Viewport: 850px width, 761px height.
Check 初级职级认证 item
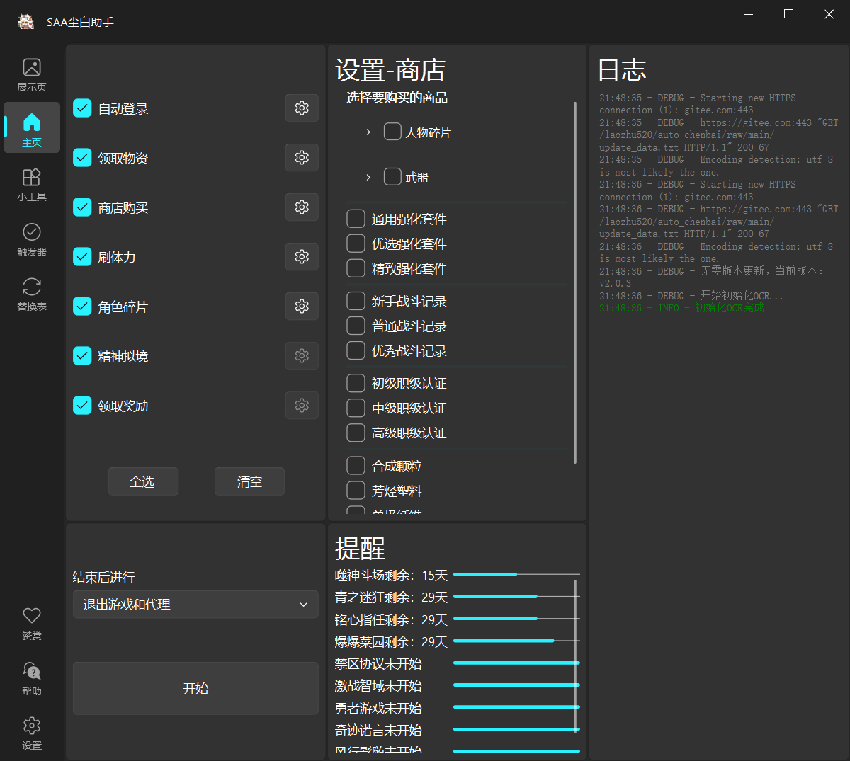pos(356,383)
